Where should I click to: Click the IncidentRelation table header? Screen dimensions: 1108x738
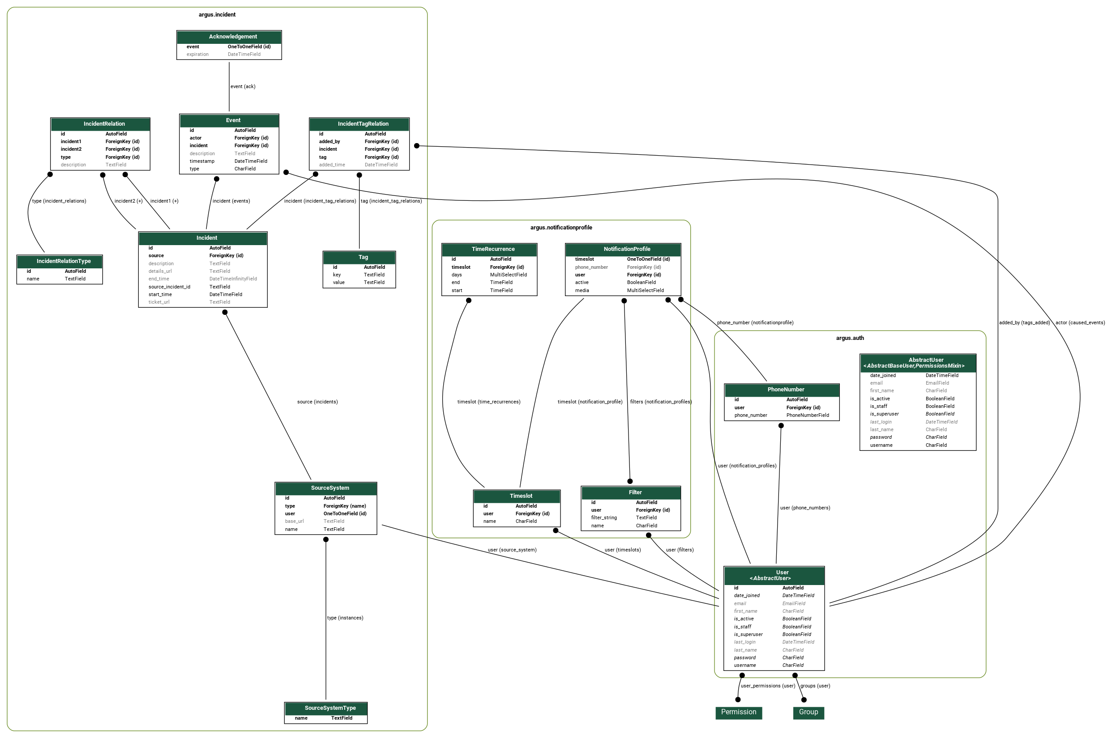tap(100, 124)
